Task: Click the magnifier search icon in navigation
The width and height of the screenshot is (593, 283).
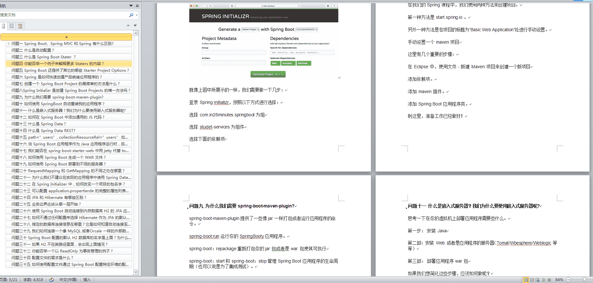Action: pos(131,15)
